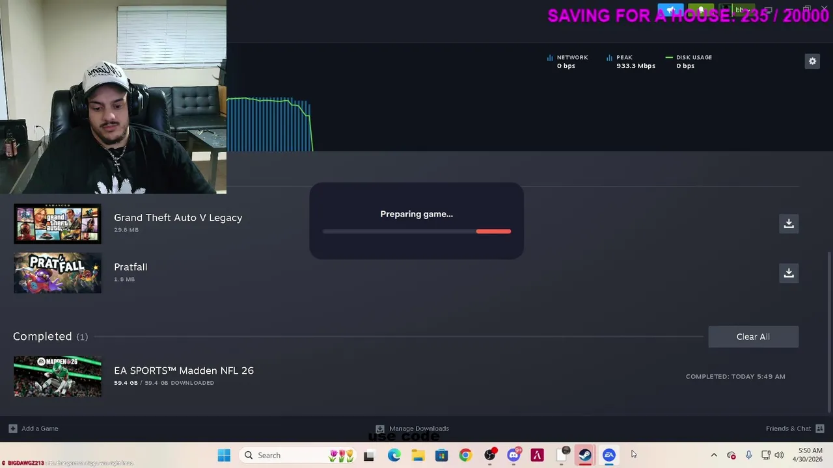Open the Windows Start menu
Image resolution: width=833 pixels, height=468 pixels.
click(x=224, y=456)
